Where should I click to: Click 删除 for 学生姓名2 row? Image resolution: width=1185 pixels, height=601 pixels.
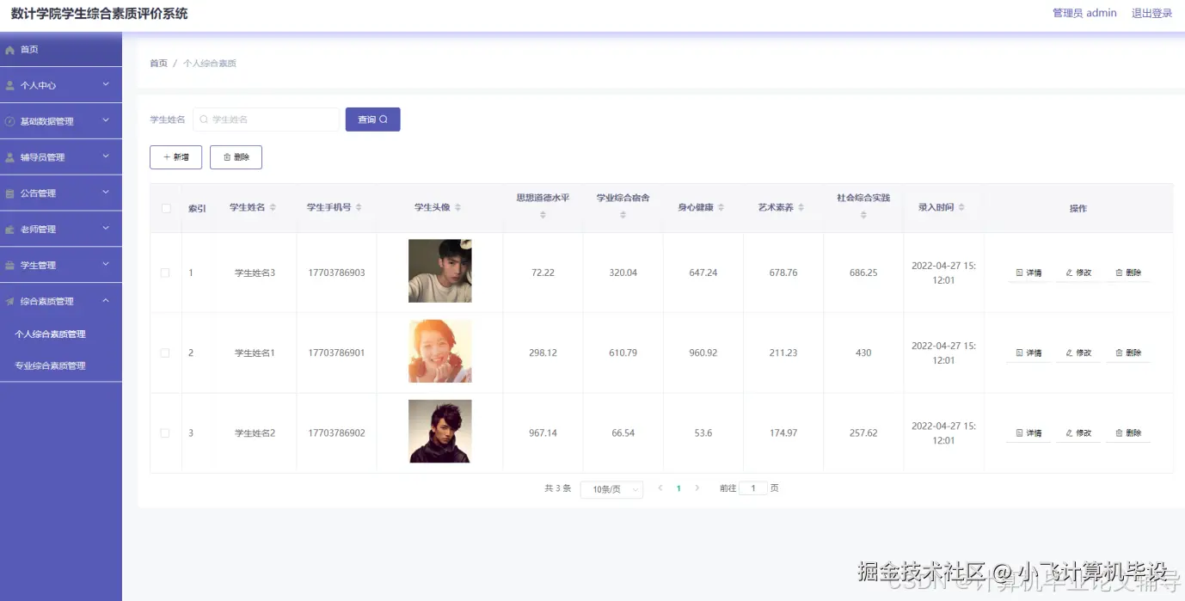1128,433
